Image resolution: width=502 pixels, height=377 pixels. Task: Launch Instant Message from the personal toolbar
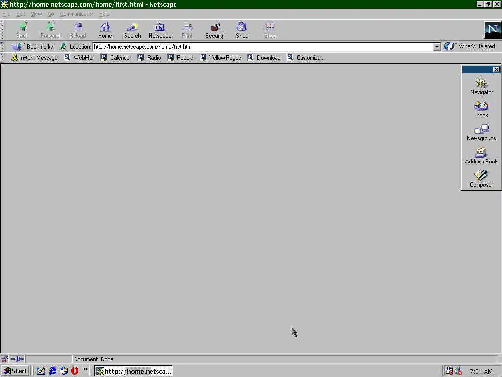click(34, 58)
